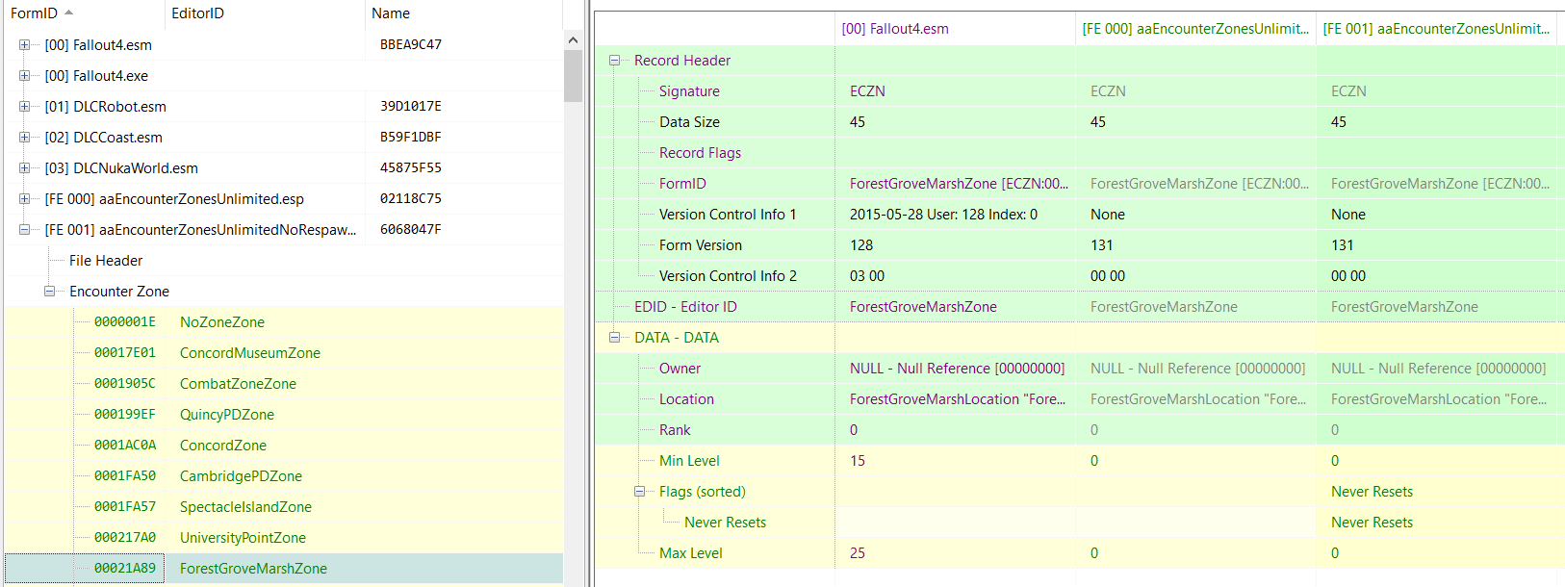Click the Rank row label
The image size is (1565, 587).
675,430
